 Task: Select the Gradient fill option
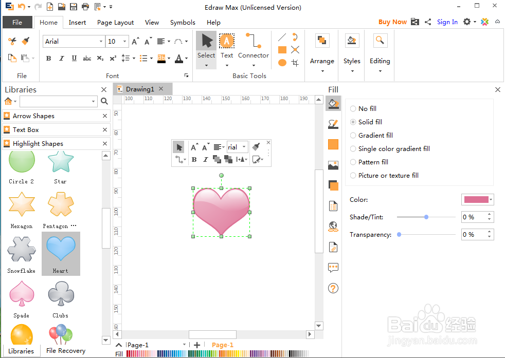tap(371, 136)
